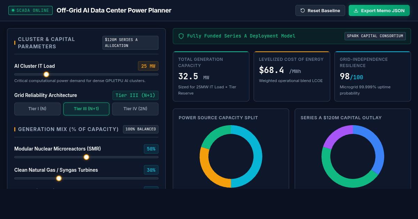Click the Grid Reliability Architecture label
The height and width of the screenshot is (219, 418).
[46, 95]
